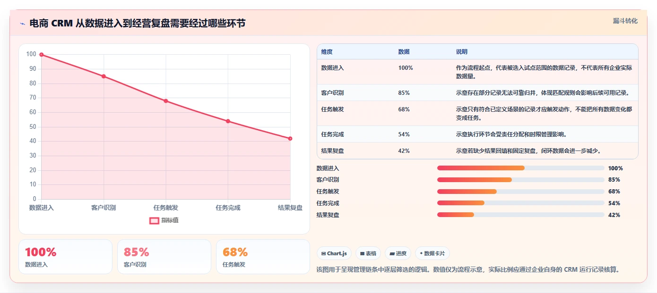This screenshot has height=293, width=657.
Task: Click the description starting 示意执行环节
Action: point(511,134)
